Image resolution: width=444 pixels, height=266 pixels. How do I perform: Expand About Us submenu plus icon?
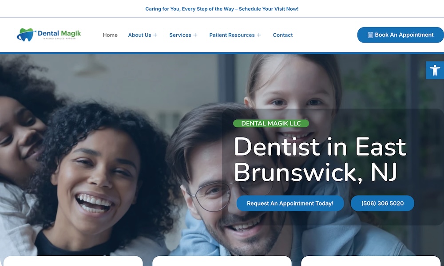click(x=155, y=35)
